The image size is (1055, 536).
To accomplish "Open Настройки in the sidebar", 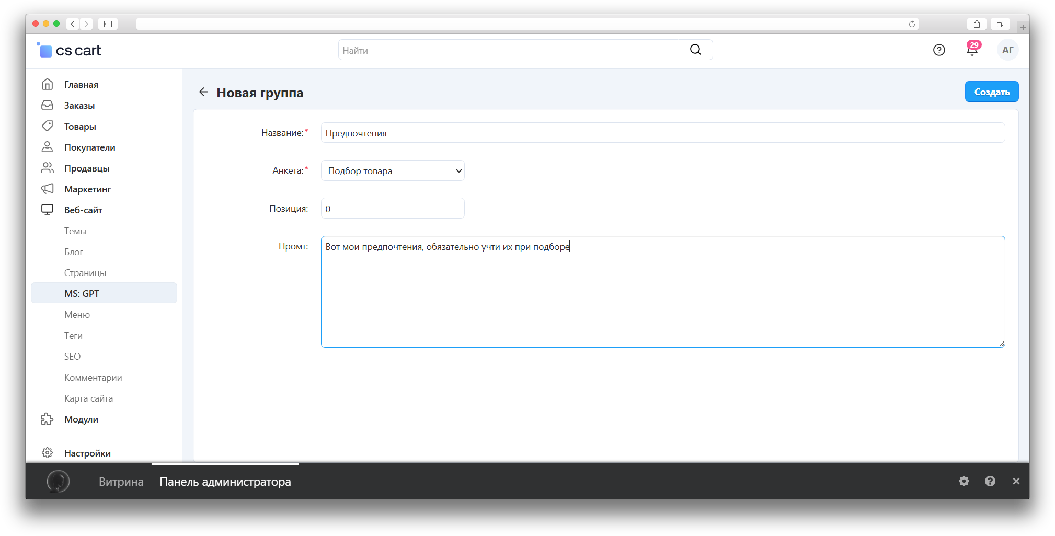I will tap(87, 453).
